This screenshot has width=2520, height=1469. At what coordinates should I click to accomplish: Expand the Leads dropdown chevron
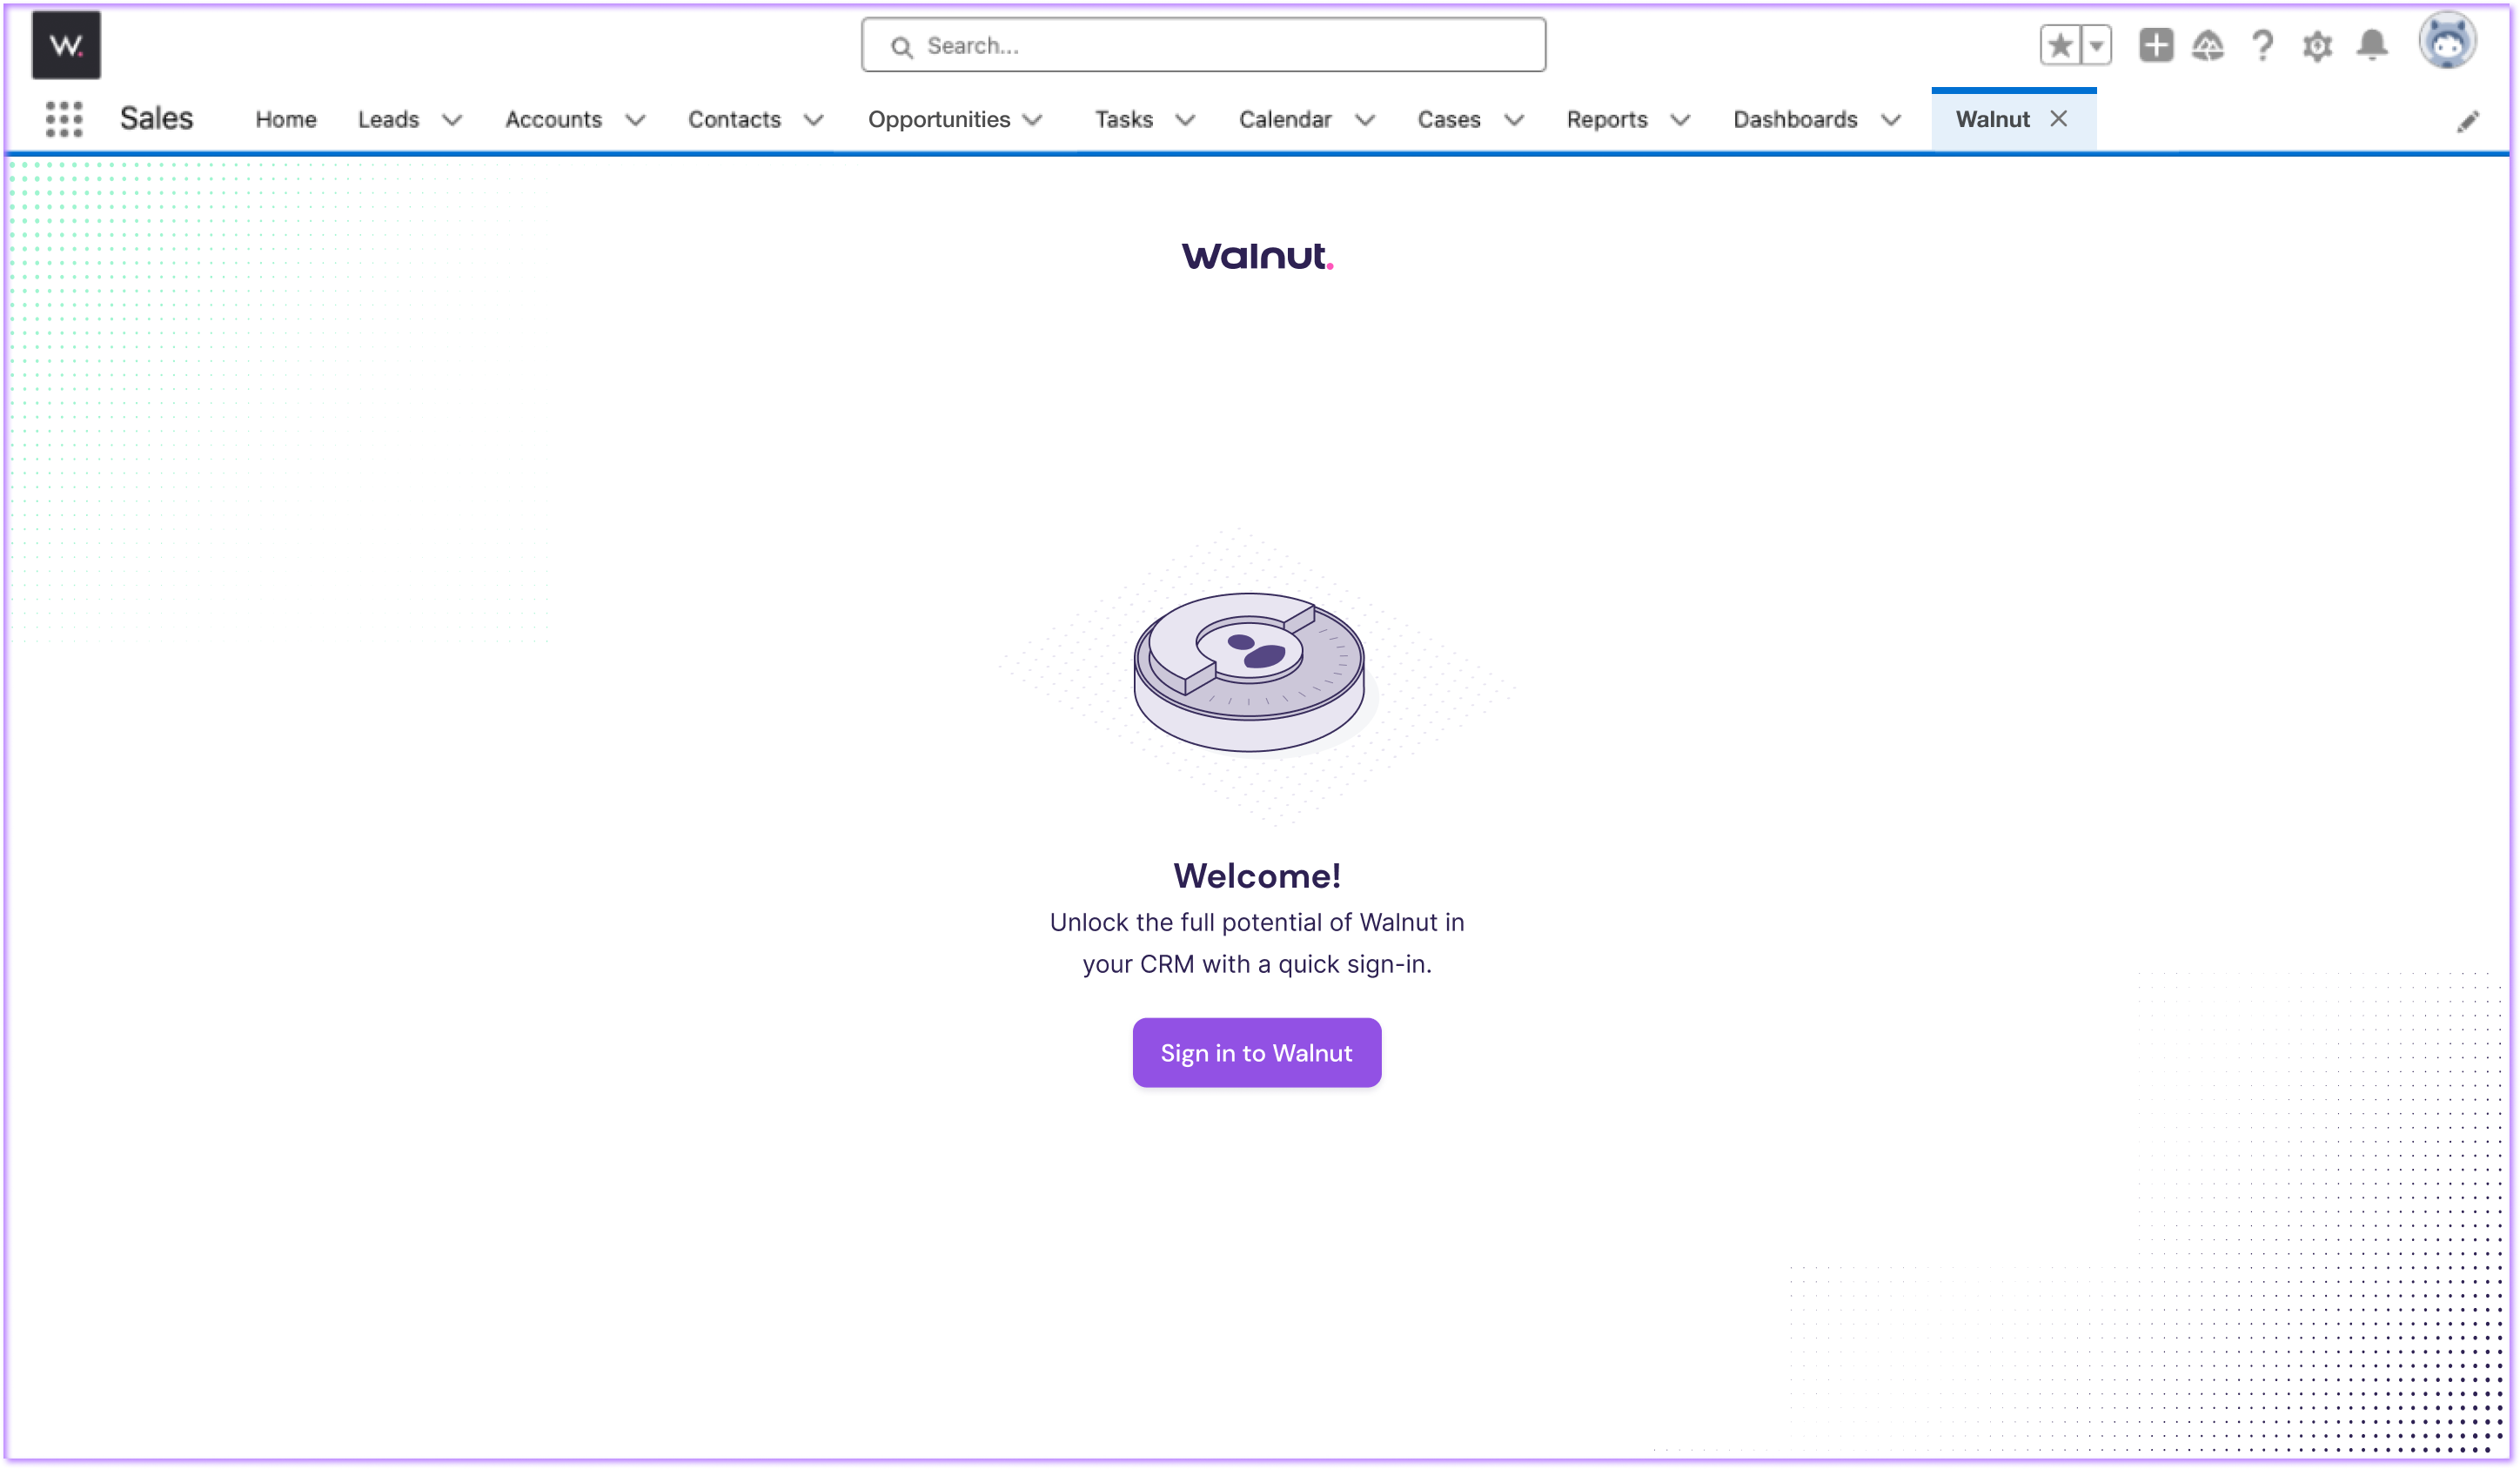click(452, 120)
